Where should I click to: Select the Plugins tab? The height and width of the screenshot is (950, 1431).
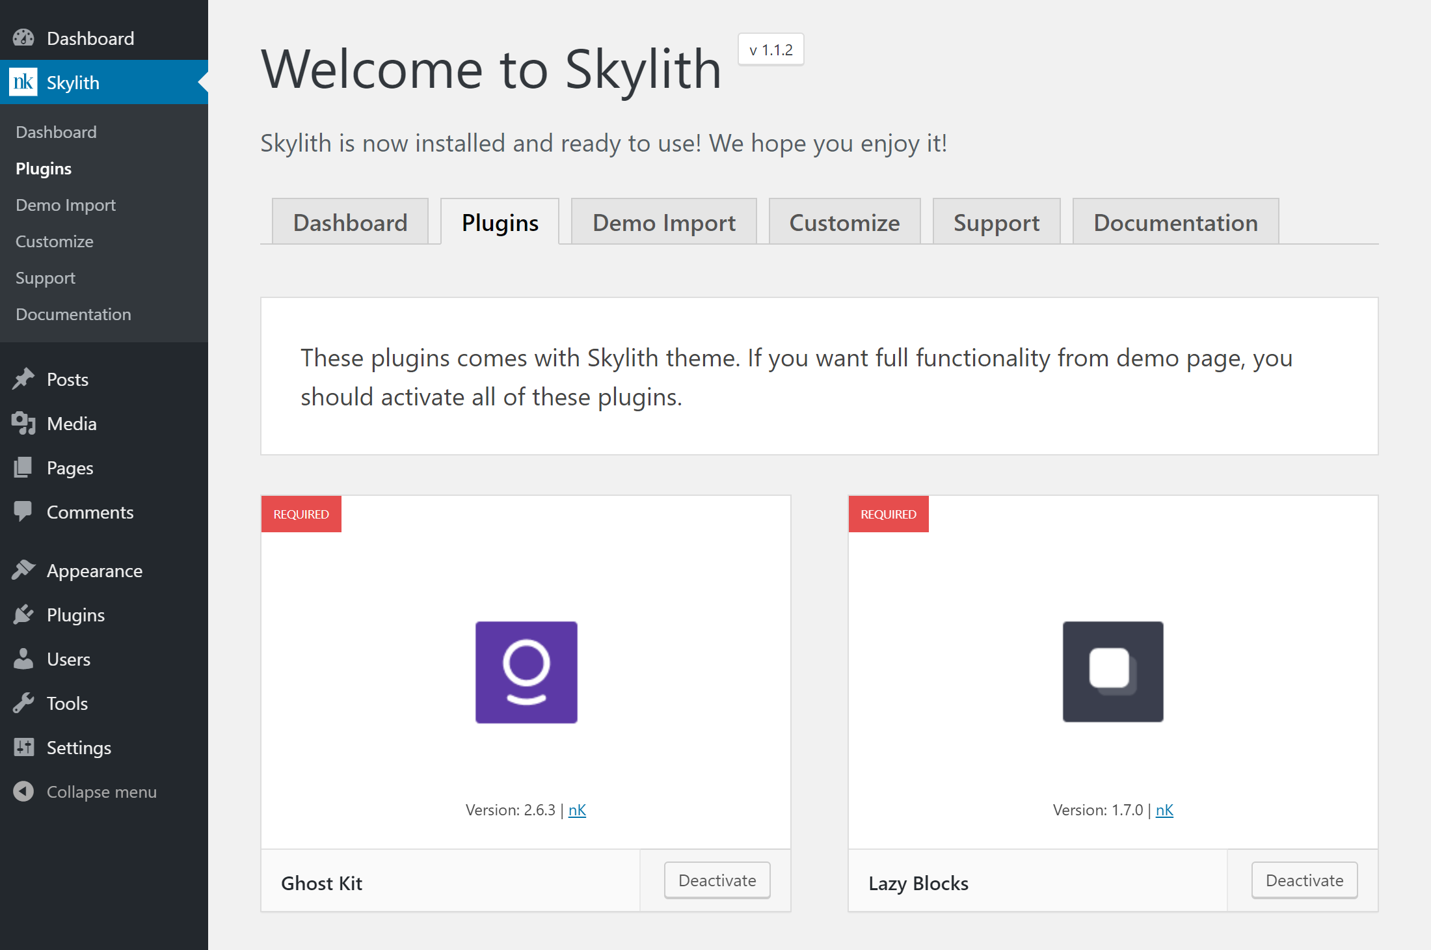click(x=500, y=222)
